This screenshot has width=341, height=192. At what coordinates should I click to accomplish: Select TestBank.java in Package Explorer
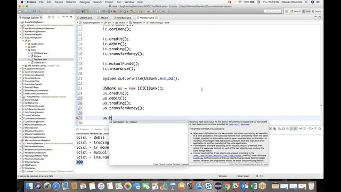pyautogui.click(x=40, y=59)
